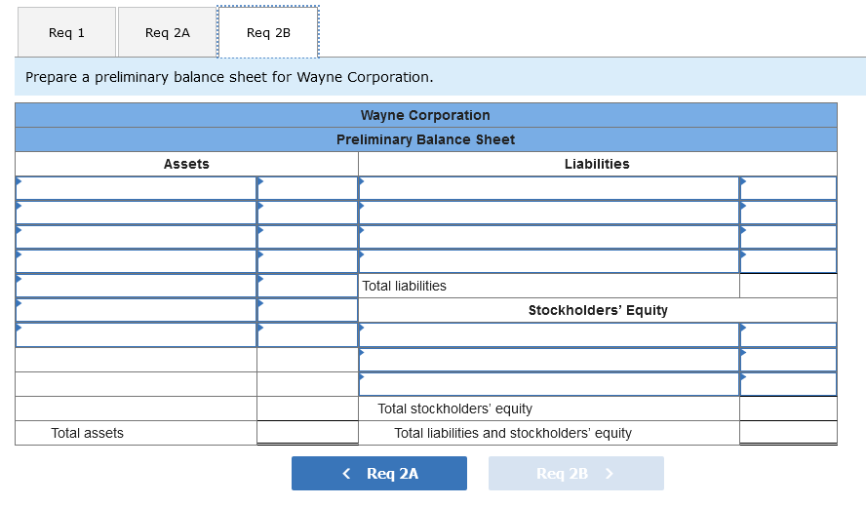Click the fifth asset amount field
The image size is (866, 506).
point(307,286)
